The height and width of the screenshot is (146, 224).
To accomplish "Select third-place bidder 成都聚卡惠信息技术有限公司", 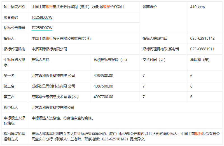I will pyautogui.click(x=55, y=97).
